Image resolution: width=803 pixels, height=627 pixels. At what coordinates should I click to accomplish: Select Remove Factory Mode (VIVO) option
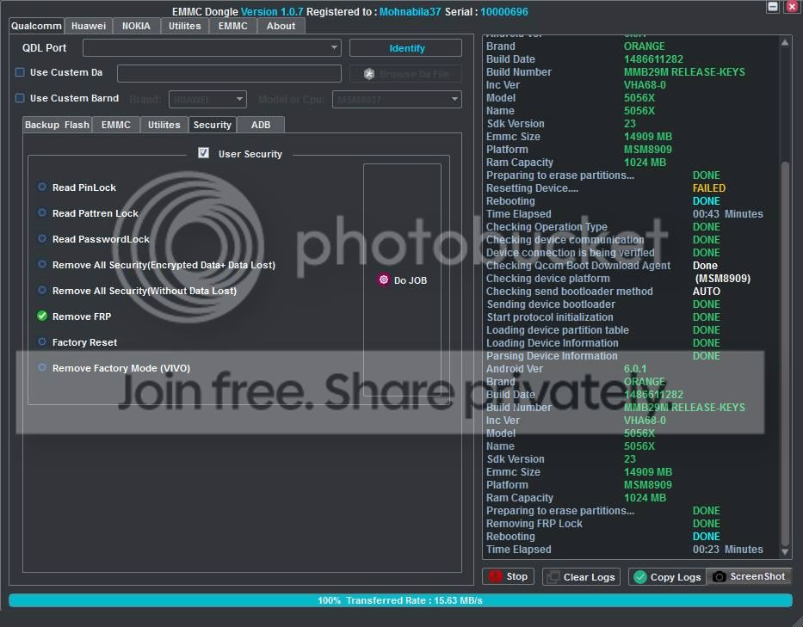[42, 367]
